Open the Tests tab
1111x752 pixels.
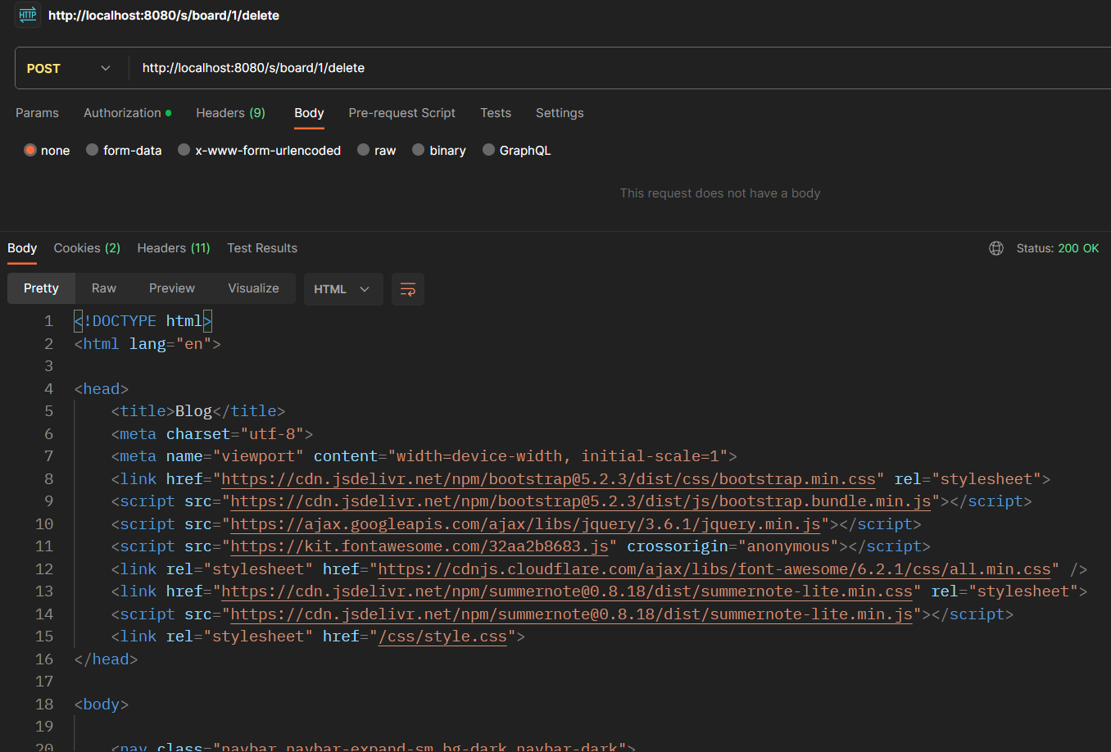[496, 113]
